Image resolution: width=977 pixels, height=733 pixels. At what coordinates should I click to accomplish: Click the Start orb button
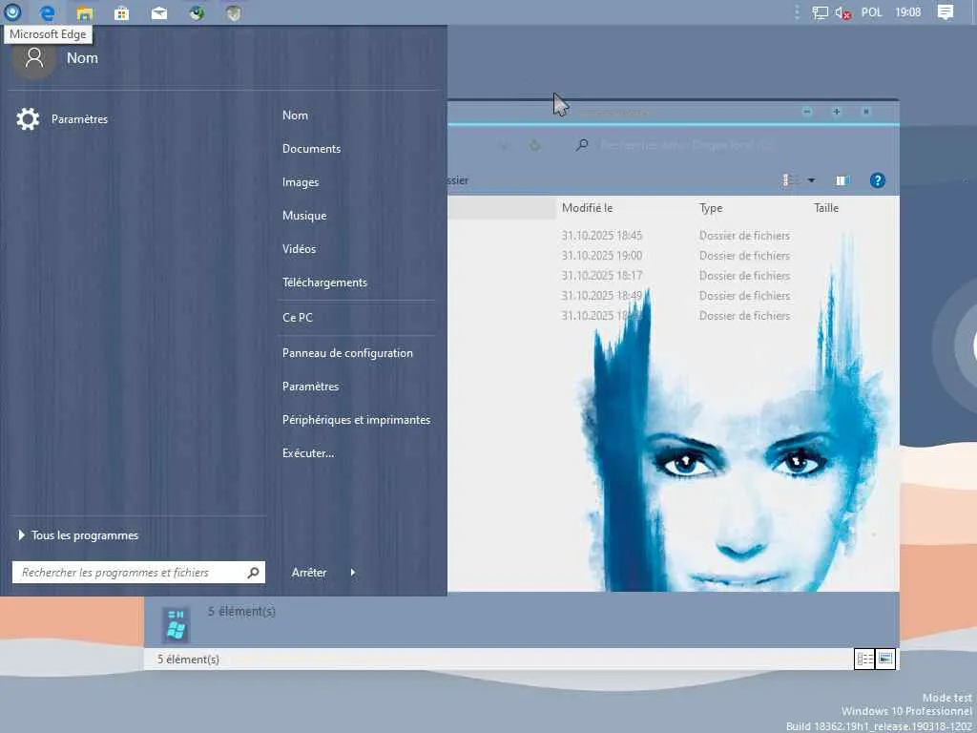(x=12, y=11)
